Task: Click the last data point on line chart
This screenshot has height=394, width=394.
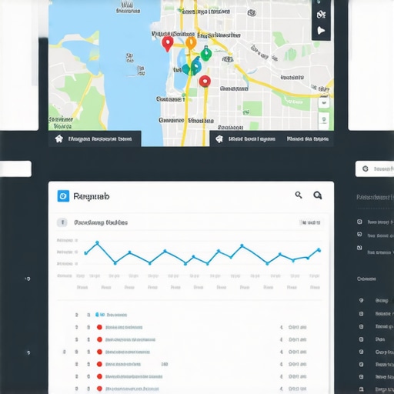Action: pos(319,249)
